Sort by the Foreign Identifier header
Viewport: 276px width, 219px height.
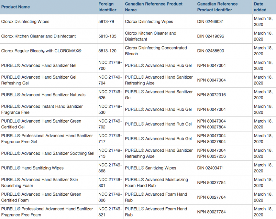(107, 7)
